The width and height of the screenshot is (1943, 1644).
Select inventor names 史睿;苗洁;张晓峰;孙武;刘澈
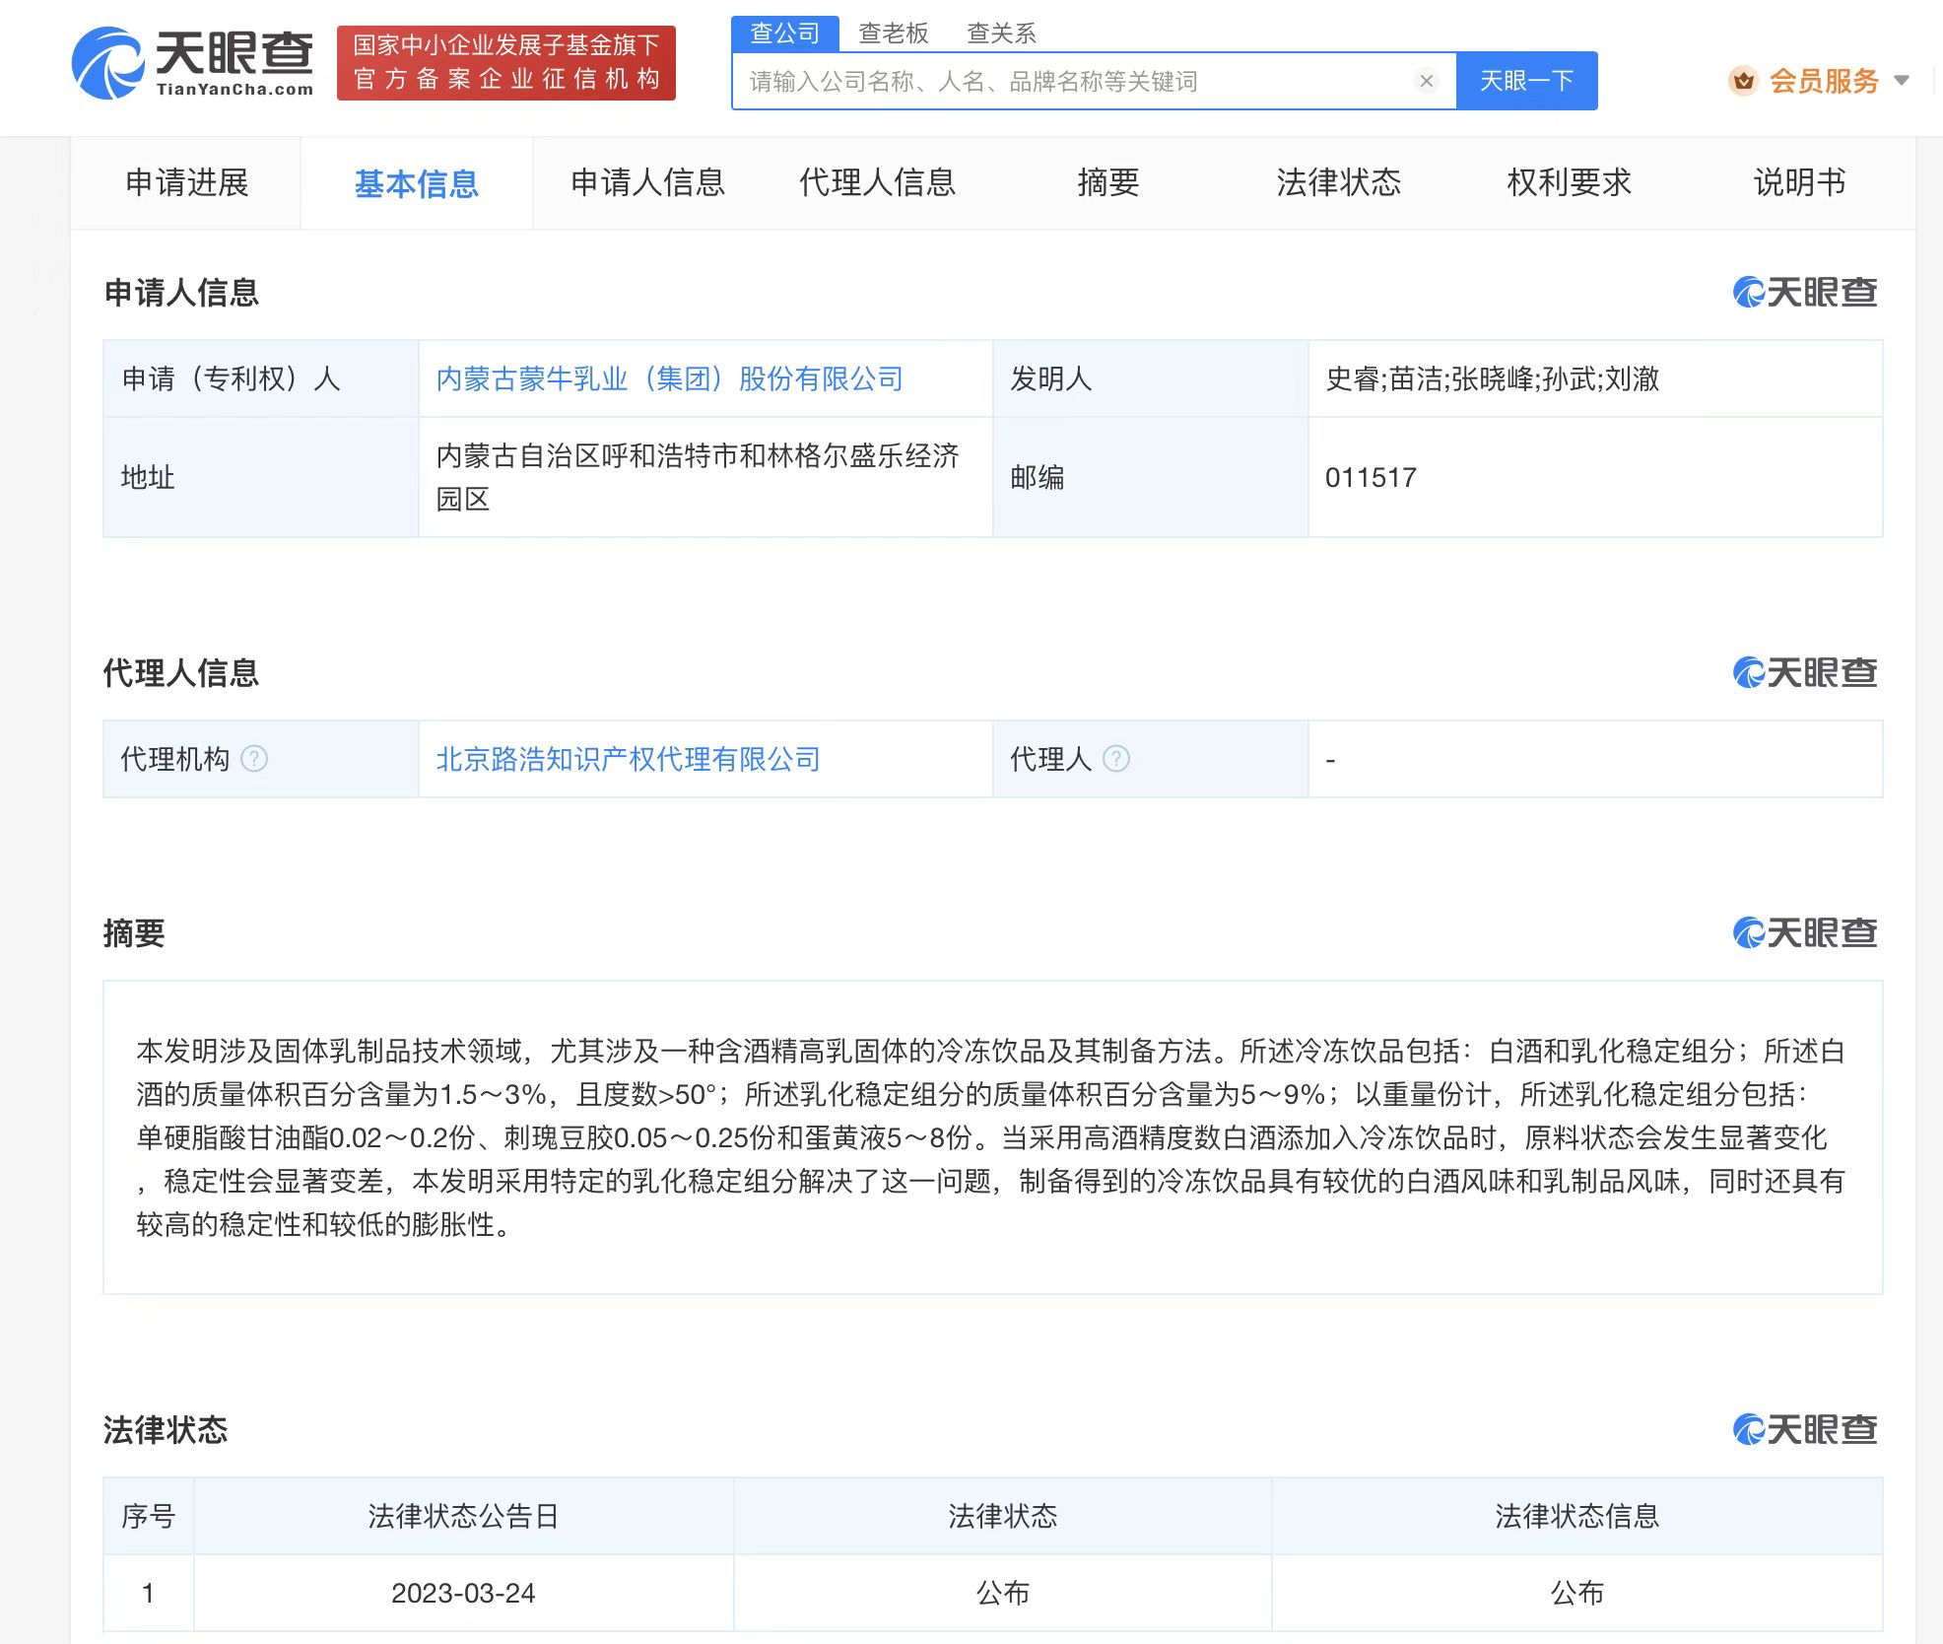coord(1493,378)
